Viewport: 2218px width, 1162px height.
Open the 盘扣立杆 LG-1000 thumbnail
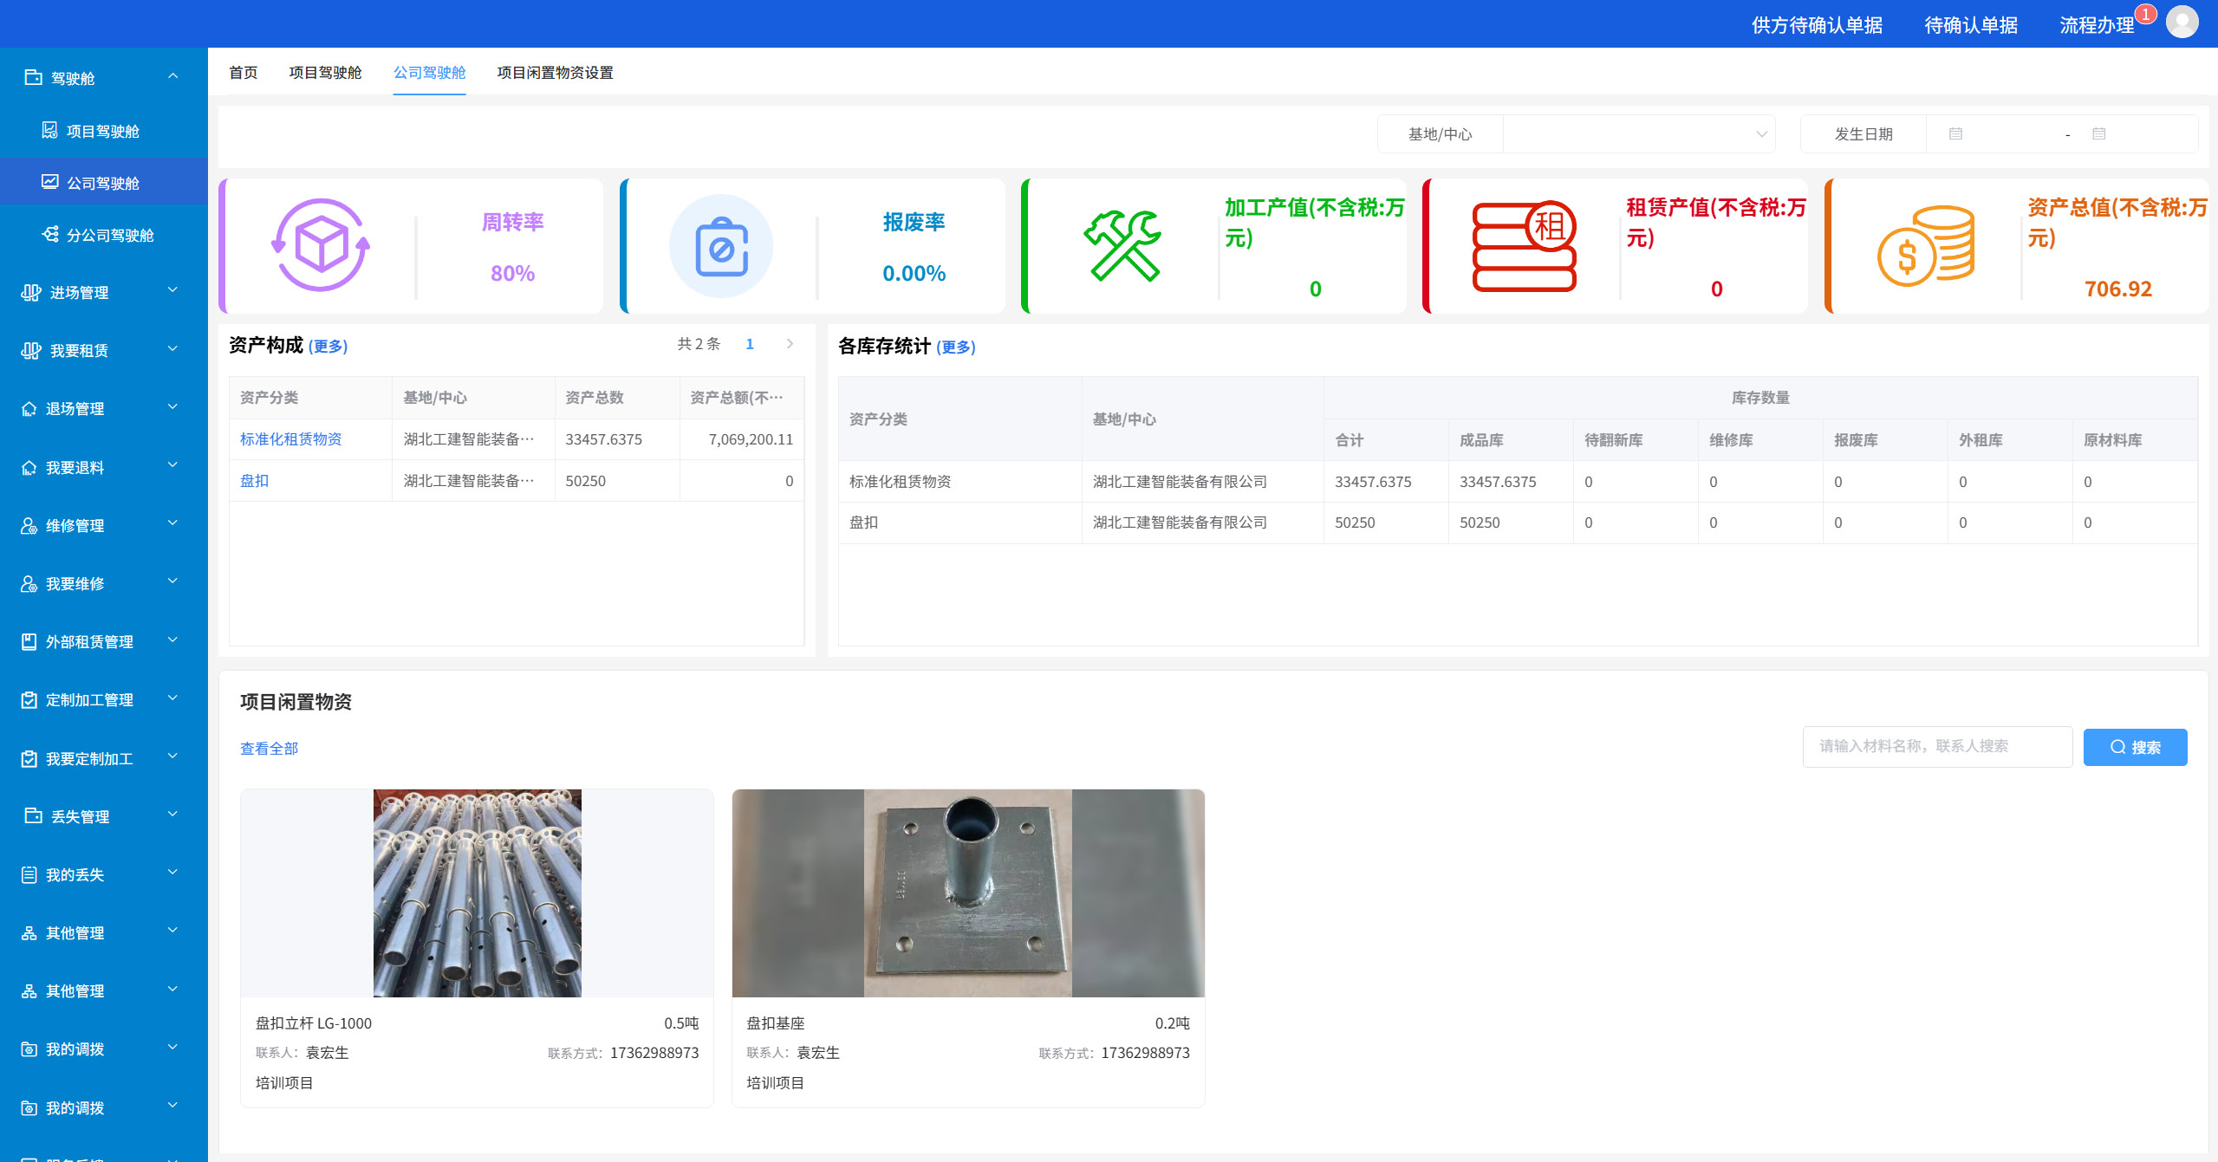[477, 893]
